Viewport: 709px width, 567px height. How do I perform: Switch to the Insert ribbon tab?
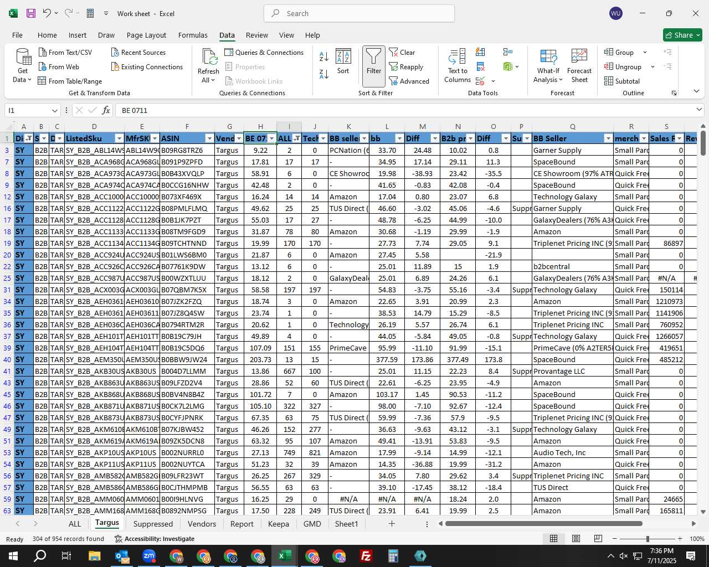point(78,35)
